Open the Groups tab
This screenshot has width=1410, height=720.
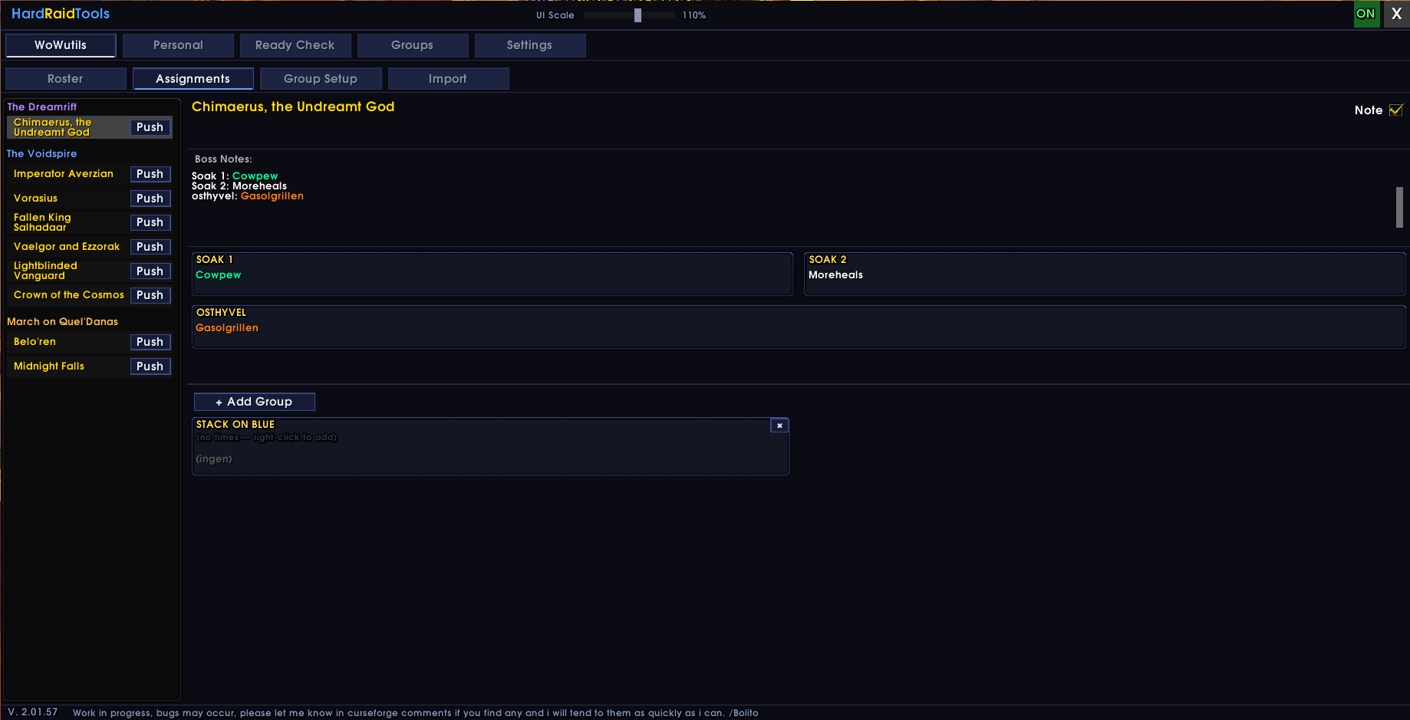point(413,45)
